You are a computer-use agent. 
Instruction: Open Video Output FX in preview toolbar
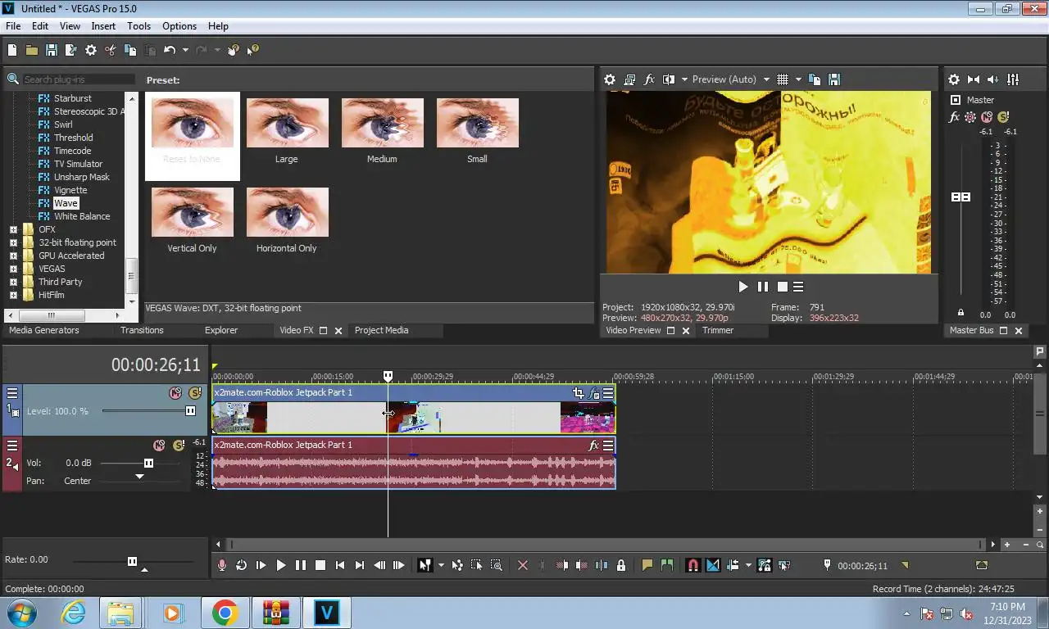coord(649,79)
